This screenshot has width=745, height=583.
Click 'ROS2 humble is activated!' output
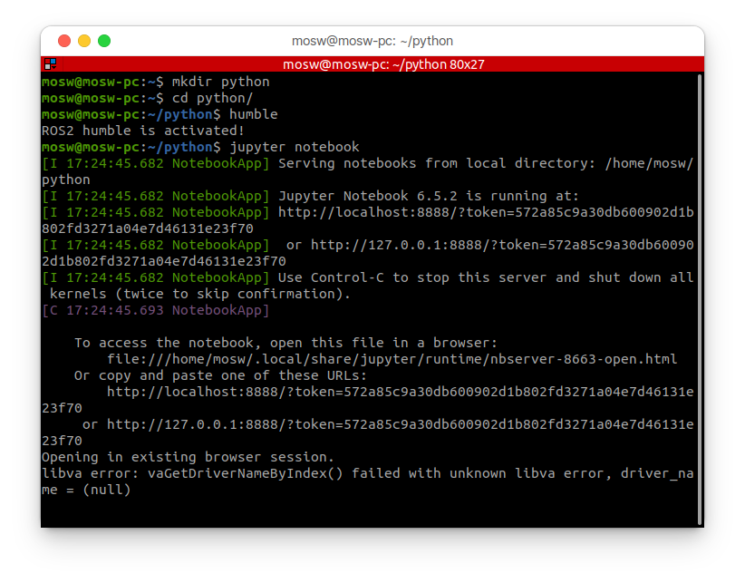tap(142, 131)
